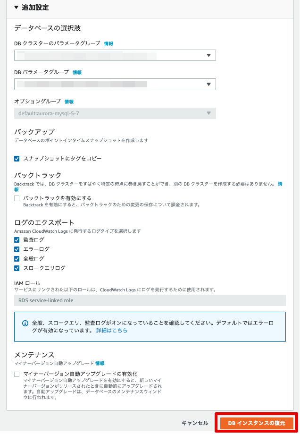Image resolution: width=300 pixels, height=434 pixels.
Task: Uncheck 全般ログ export checkbox
Action: (x=17, y=258)
